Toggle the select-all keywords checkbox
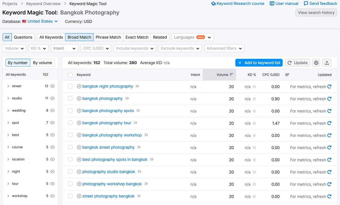Screen dimensions: 340x205 click(x=70, y=75)
